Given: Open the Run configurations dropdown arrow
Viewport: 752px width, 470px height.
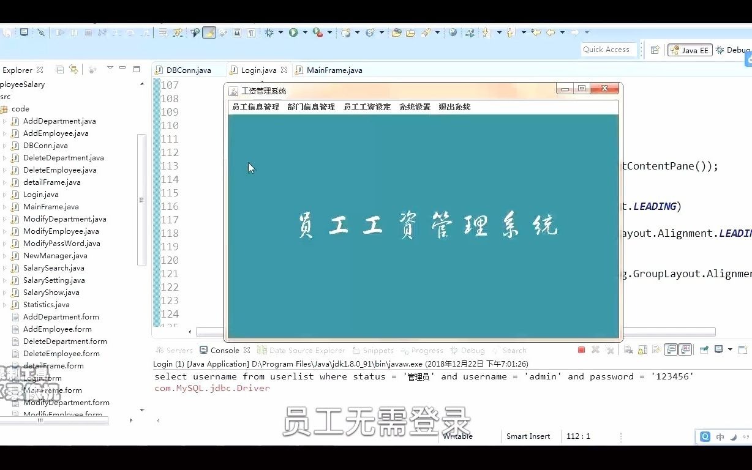Looking at the screenshot, I should point(304,32).
